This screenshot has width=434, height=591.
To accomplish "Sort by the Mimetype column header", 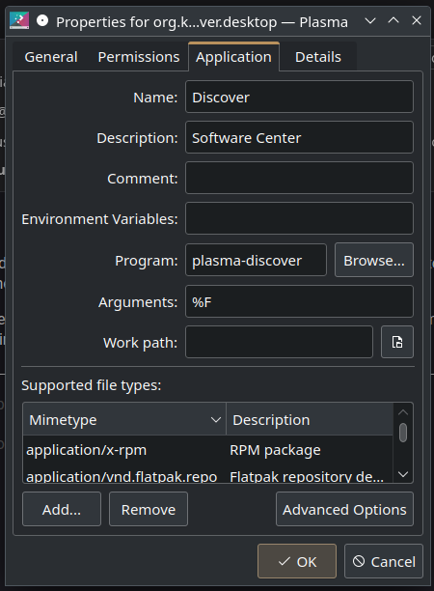I will click(124, 419).
